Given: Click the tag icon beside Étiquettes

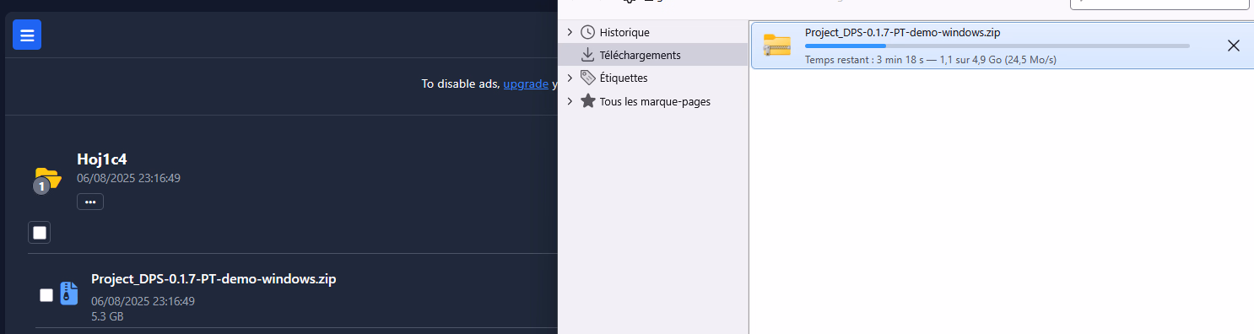Looking at the screenshot, I should pos(588,78).
